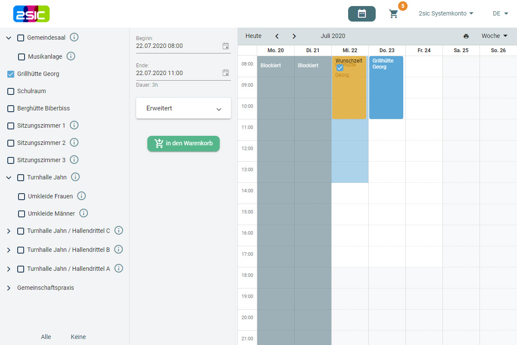Click the Heute button

pos(253,36)
